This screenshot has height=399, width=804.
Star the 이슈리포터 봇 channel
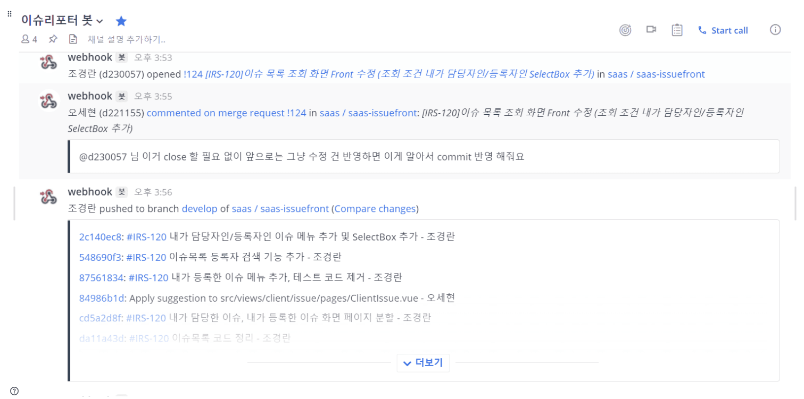(121, 21)
